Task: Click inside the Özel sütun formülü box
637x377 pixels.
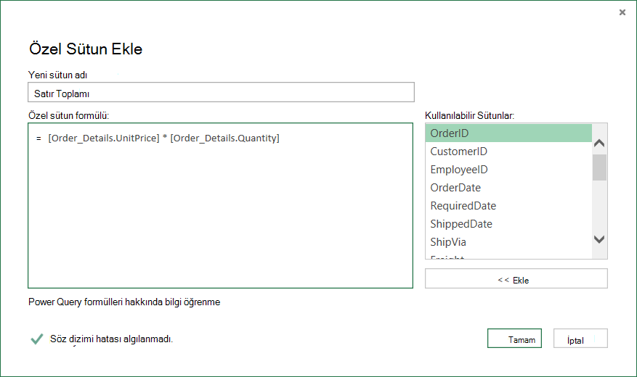Action: [x=221, y=205]
